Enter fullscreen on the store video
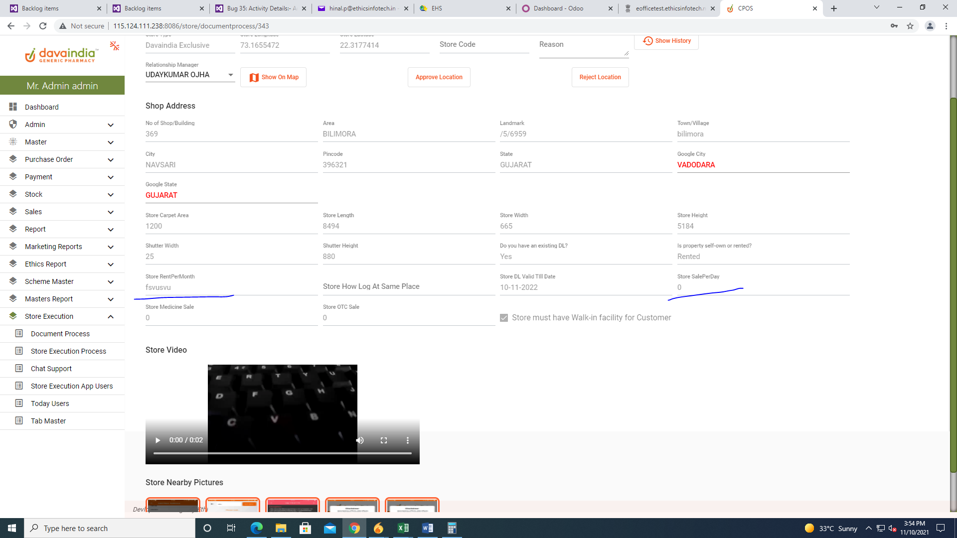The height and width of the screenshot is (538, 957). click(x=384, y=440)
